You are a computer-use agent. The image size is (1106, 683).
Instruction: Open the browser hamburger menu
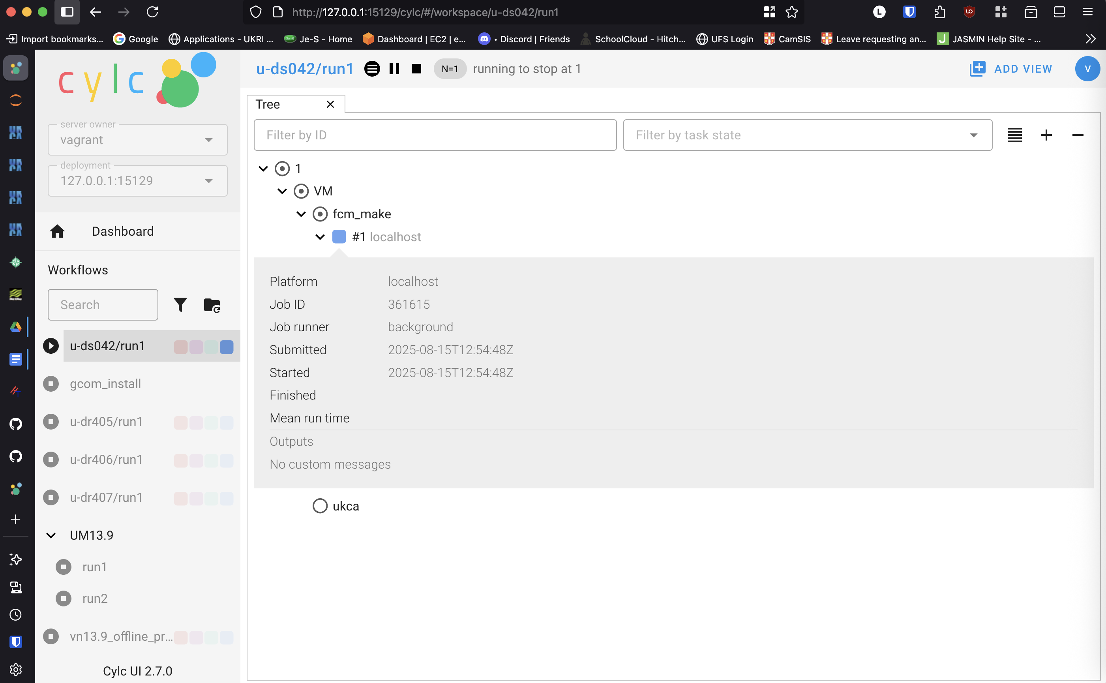pyautogui.click(x=1087, y=12)
